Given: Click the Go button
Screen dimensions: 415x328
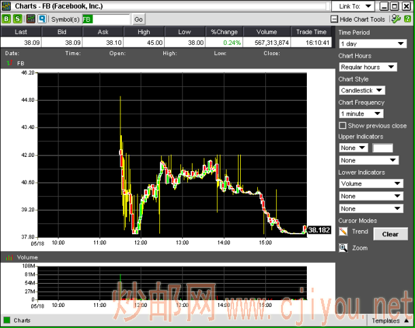Looking at the screenshot, I should (138, 19).
